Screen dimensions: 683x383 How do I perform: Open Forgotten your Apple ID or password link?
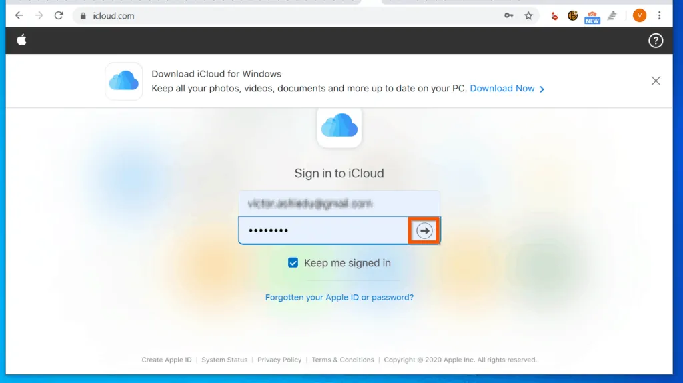pyautogui.click(x=339, y=297)
